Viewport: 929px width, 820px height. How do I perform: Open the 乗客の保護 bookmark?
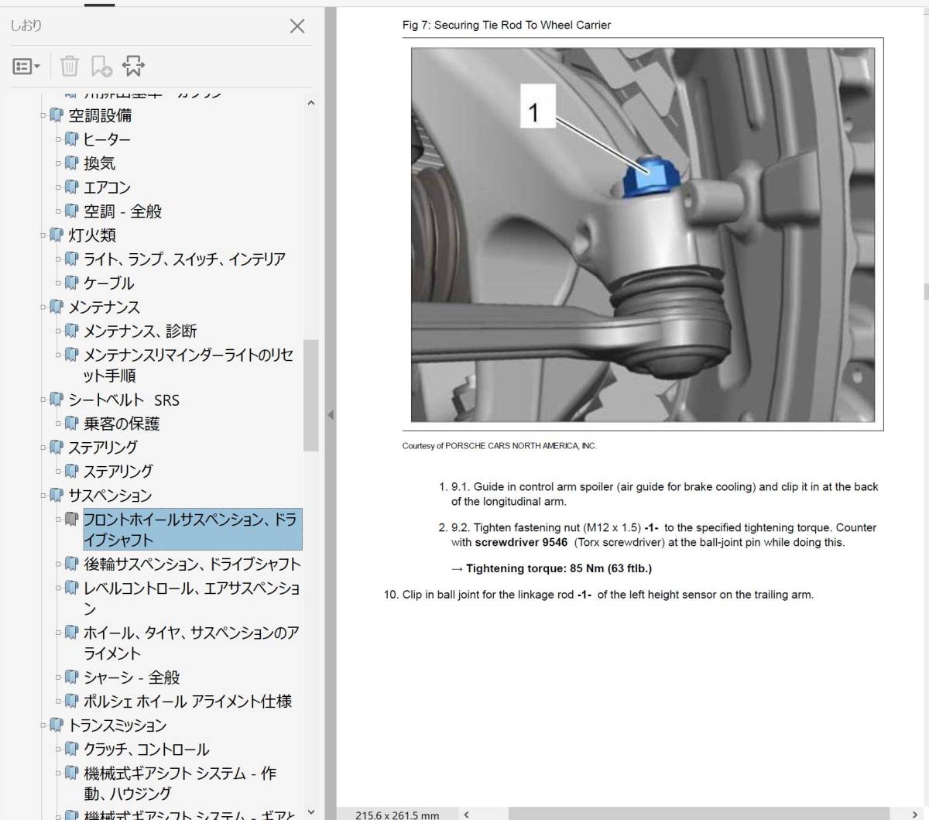pos(122,424)
